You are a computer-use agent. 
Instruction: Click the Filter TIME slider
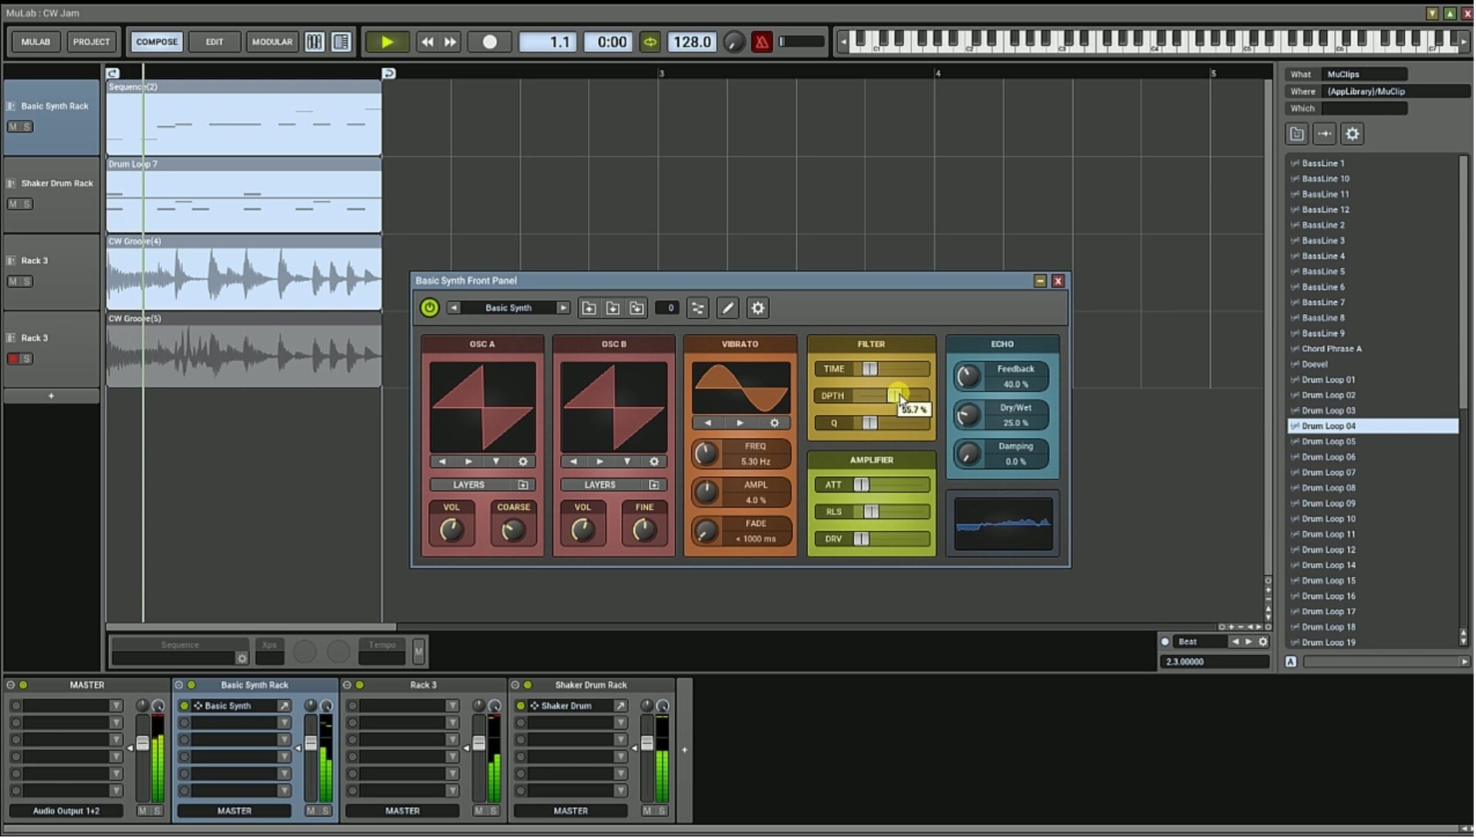(x=872, y=369)
